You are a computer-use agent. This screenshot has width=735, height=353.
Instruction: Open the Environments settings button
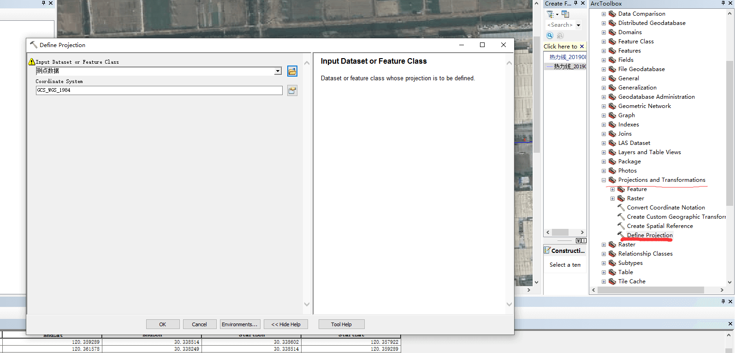click(x=240, y=324)
